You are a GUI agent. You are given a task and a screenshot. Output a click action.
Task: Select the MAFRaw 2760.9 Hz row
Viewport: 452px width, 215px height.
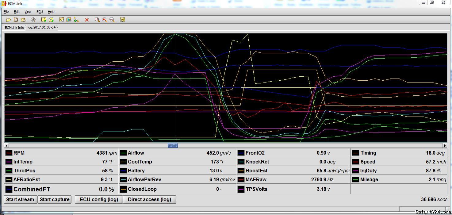click(293, 179)
